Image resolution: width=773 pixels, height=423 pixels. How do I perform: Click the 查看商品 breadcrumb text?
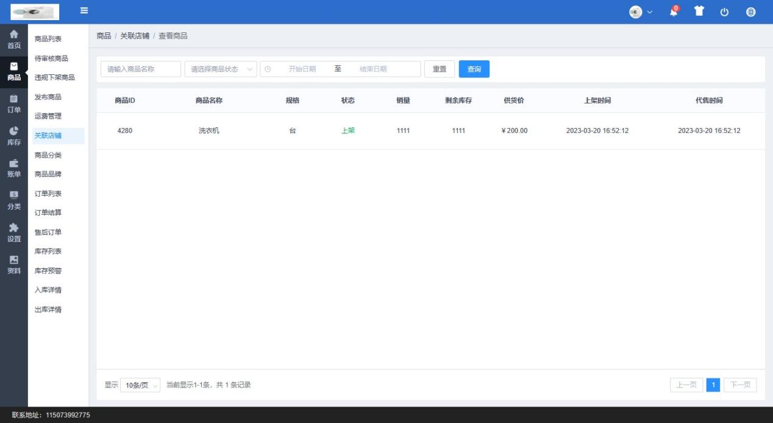coord(173,36)
